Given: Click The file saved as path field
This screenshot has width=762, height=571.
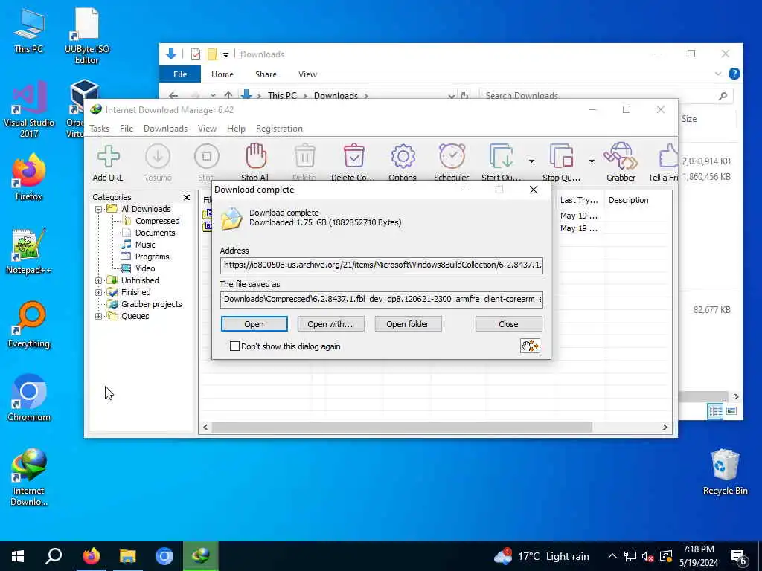Looking at the screenshot, I should point(382,299).
